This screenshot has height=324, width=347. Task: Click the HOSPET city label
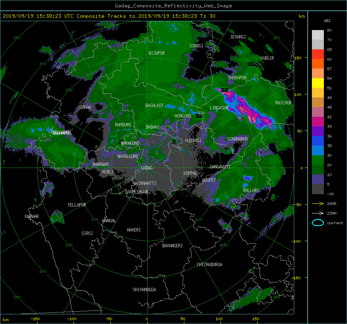pyautogui.click(x=209, y=180)
